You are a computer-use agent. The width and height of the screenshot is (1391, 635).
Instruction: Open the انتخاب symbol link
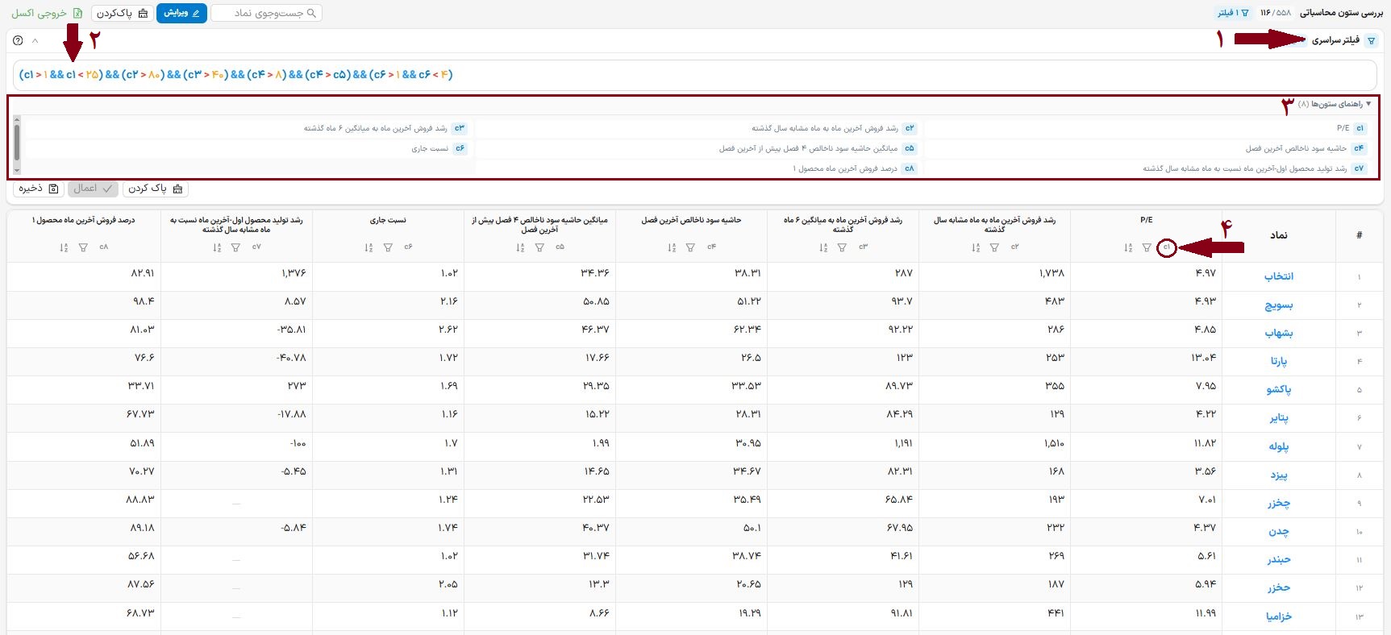click(1278, 276)
